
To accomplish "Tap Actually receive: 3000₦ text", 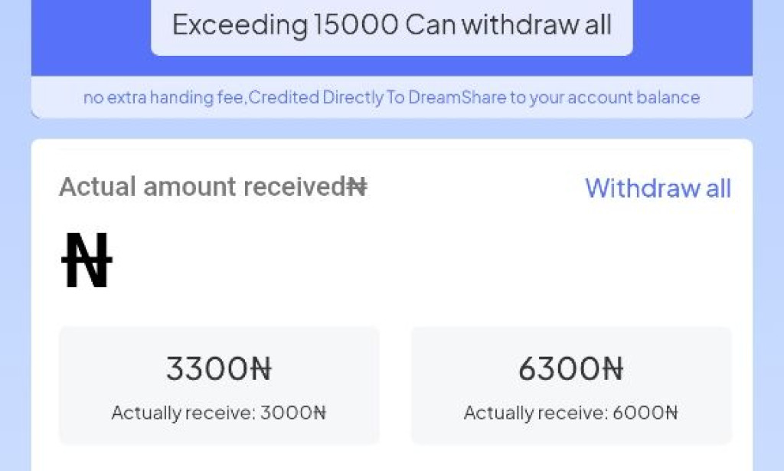I will click(x=219, y=413).
